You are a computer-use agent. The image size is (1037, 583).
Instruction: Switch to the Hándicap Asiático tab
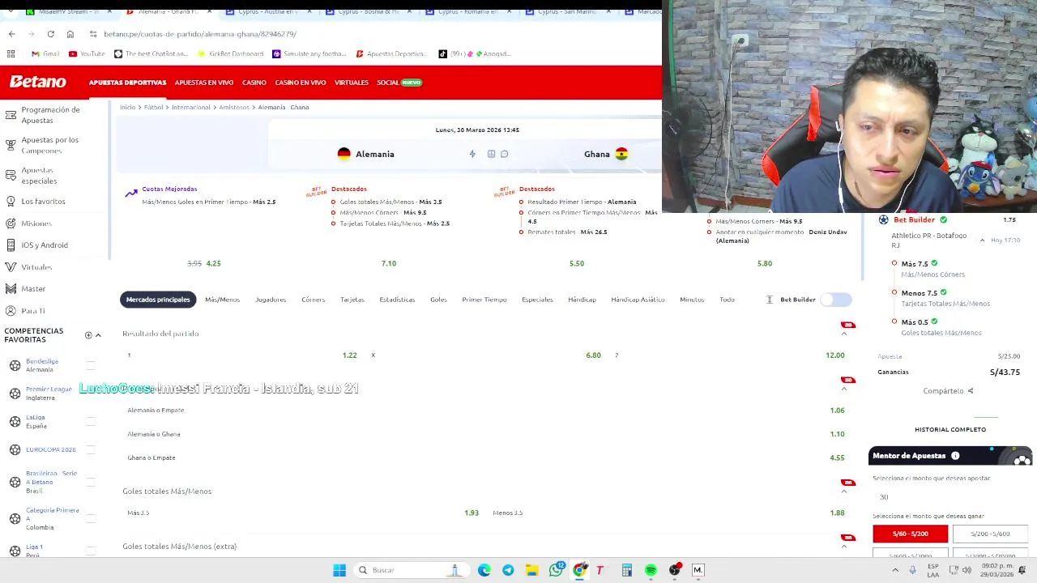(x=638, y=300)
